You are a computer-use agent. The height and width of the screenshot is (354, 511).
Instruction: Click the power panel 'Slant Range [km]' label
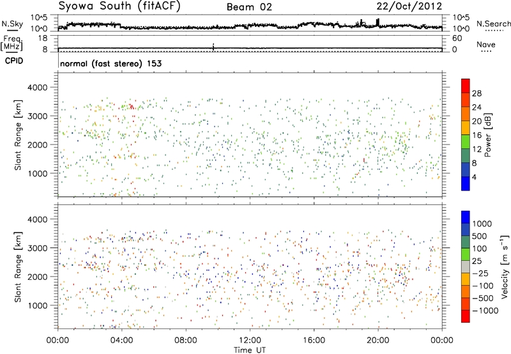pos(18,135)
